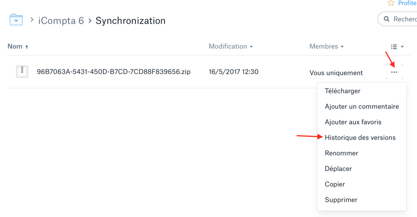Select Copier menu entry
Screen dimensions: 417x217
click(335, 184)
